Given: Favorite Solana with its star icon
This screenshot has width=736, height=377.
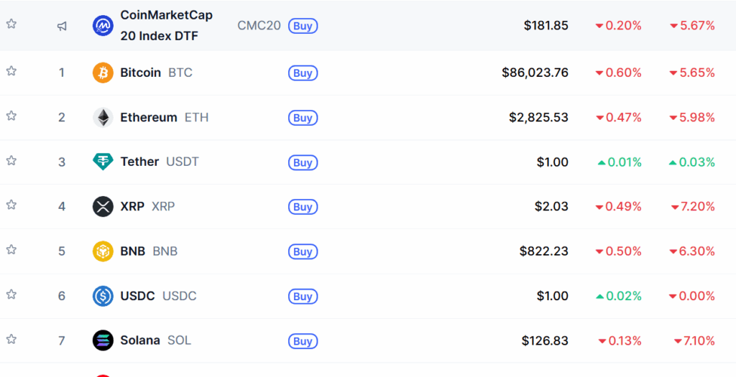Looking at the screenshot, I should click(x=11, y=339).
